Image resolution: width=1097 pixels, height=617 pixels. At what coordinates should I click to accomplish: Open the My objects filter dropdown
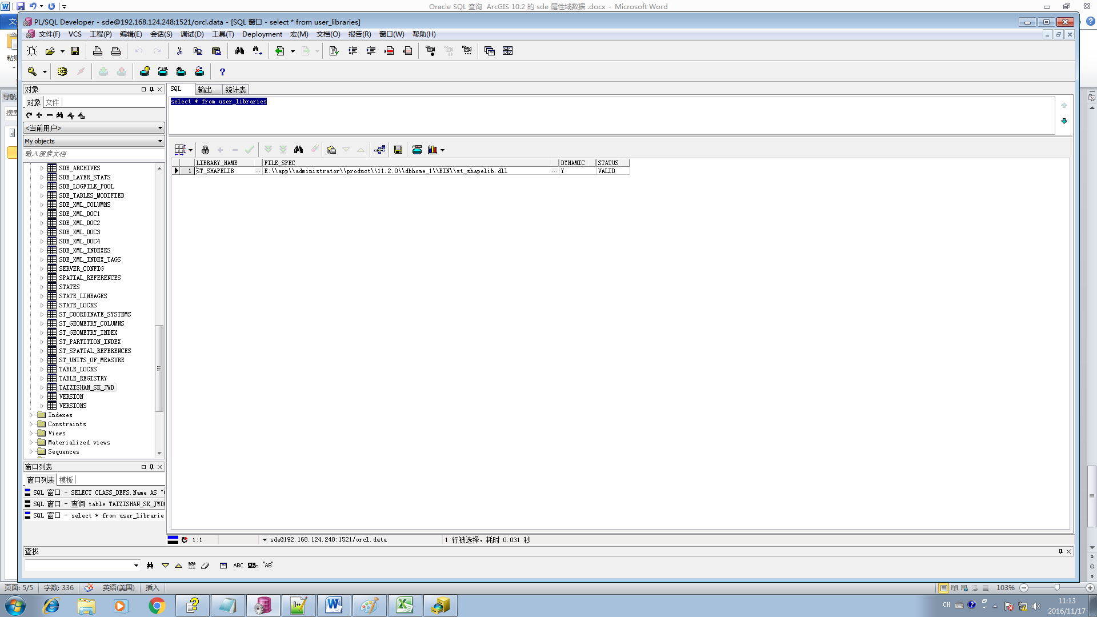(x=160, y=141)
